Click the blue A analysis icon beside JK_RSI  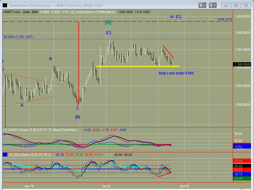5,155
